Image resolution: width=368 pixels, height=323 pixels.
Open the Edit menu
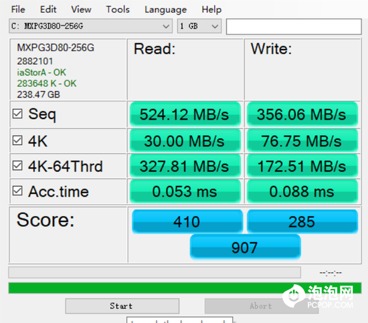pos(48,9)
